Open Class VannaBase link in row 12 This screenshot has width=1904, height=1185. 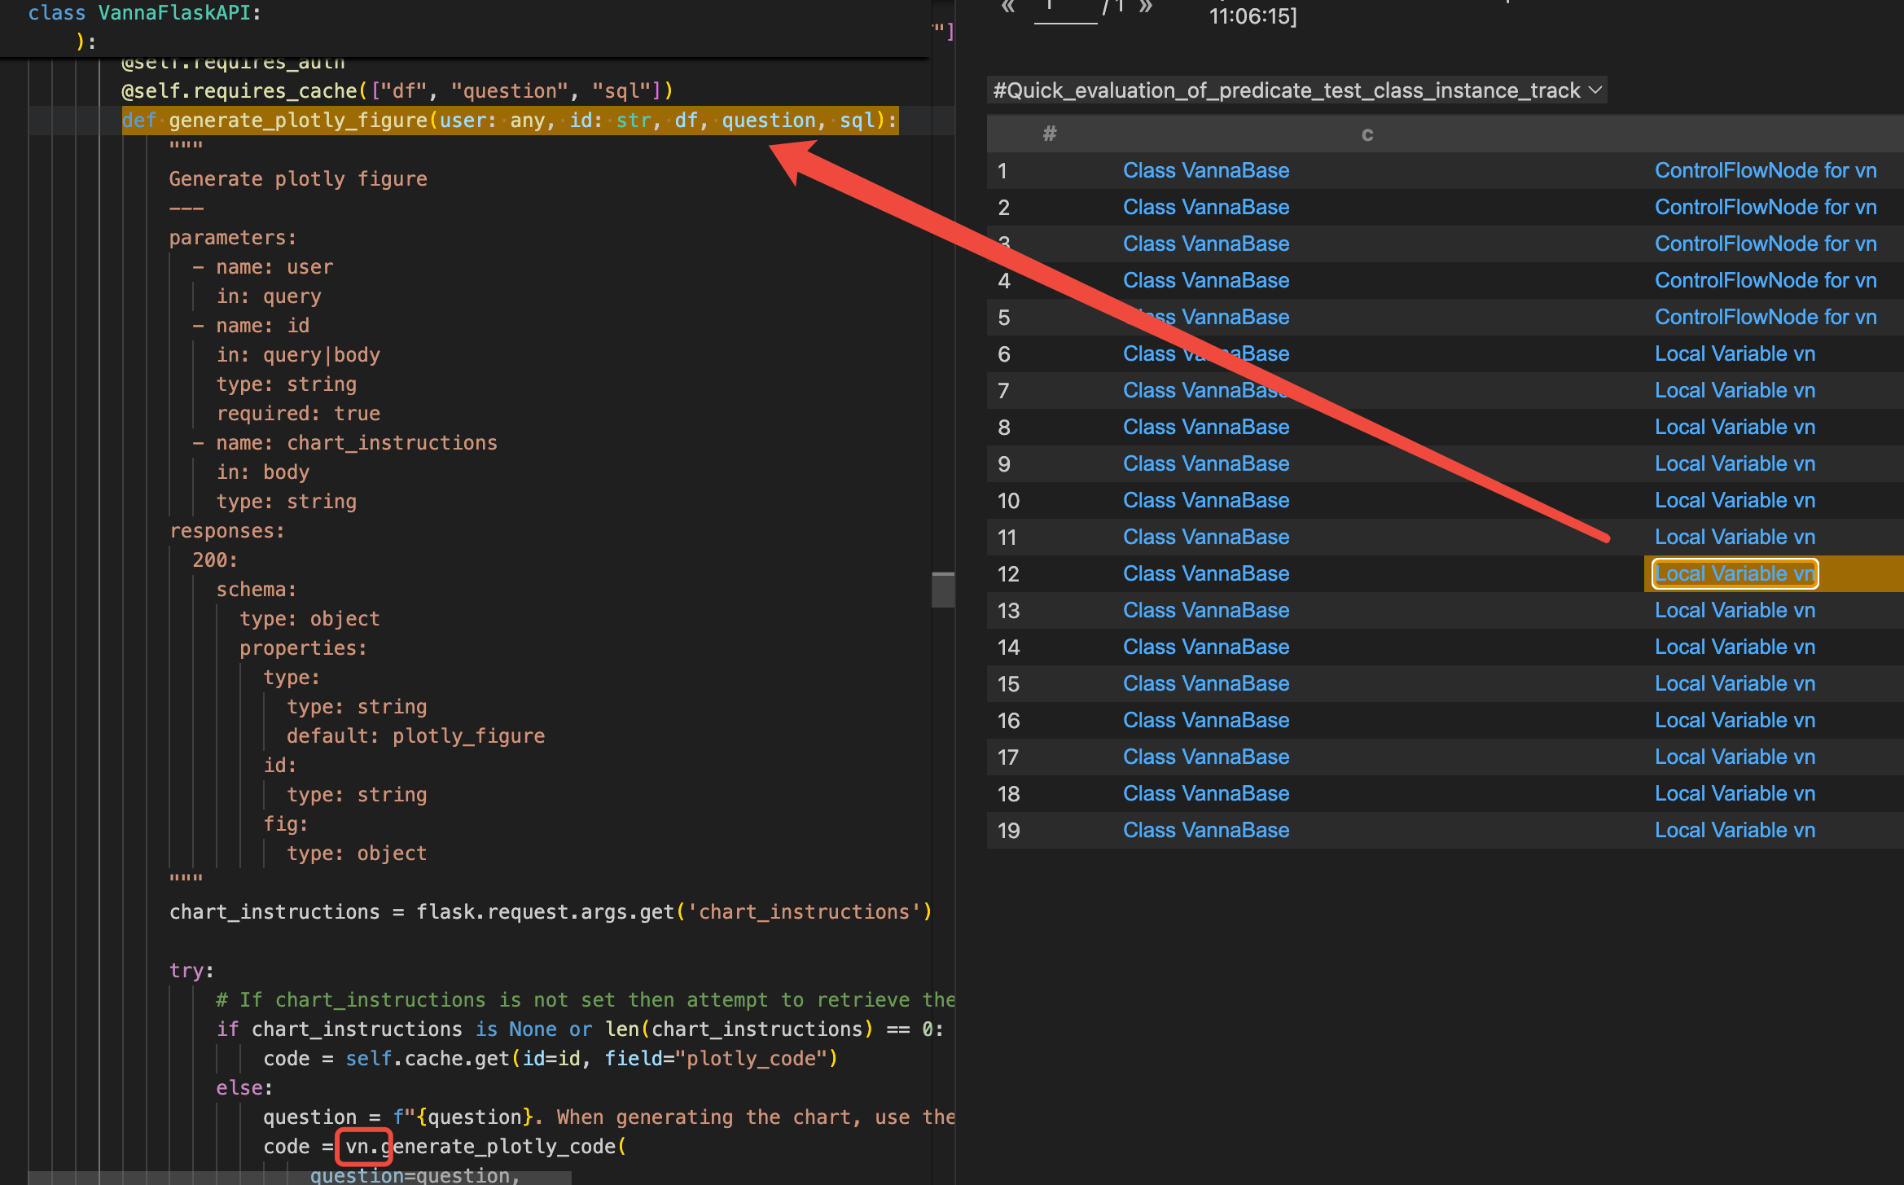(x=1206, y=573)
